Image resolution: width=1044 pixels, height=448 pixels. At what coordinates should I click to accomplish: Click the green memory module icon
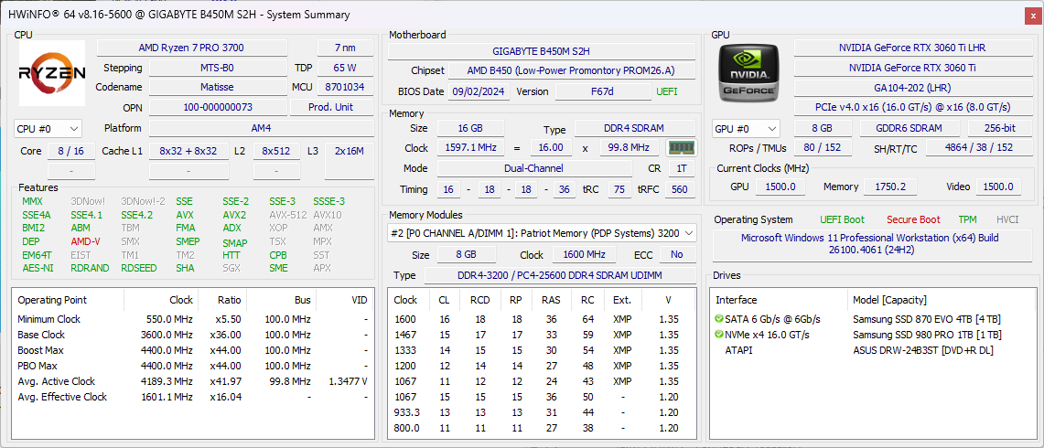click(x=680, y=147)
